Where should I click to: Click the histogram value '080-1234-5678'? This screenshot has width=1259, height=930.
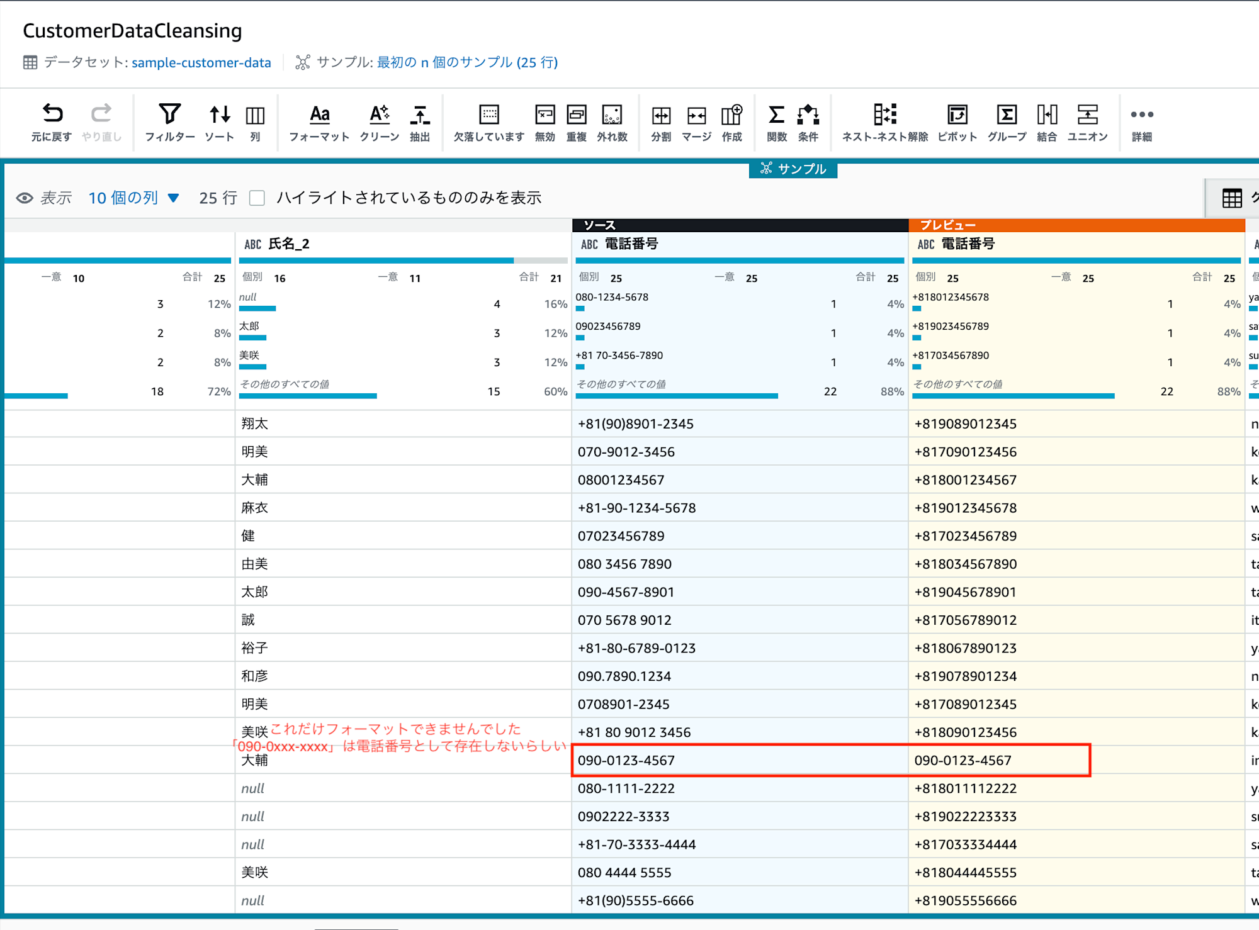point(612,297)
